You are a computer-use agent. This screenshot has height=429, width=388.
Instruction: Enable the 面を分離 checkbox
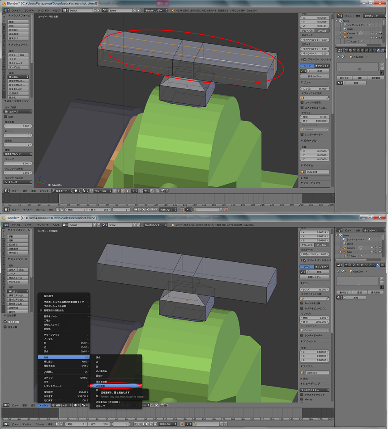(x=5, y=327)
